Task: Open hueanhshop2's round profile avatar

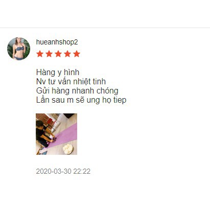Action: [x=18, y=49]
